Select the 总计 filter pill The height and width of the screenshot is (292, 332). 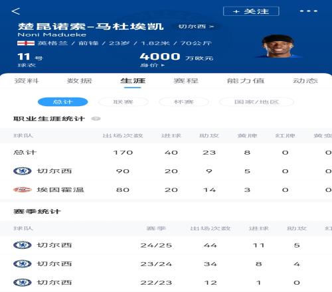pos(63,102)
